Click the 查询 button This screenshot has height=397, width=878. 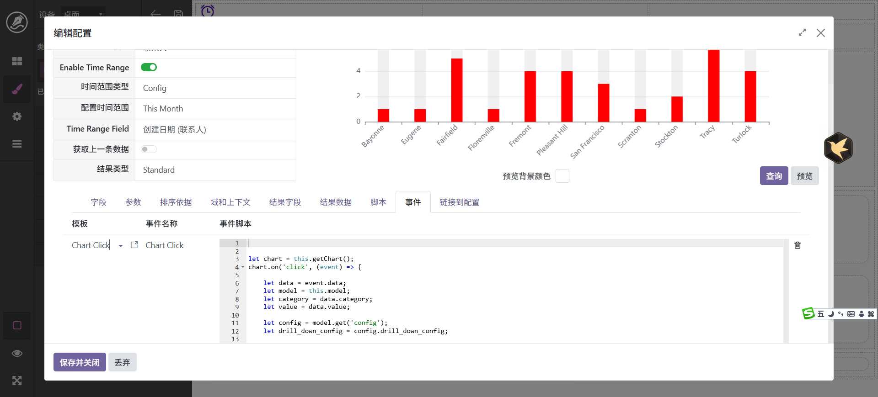(774, 176)
